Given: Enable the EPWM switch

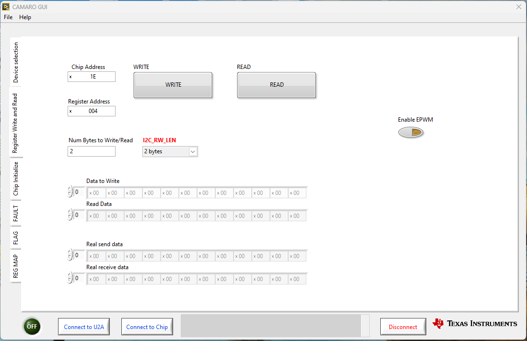Looking at the screenshot, I should click(x=411, y=132).
